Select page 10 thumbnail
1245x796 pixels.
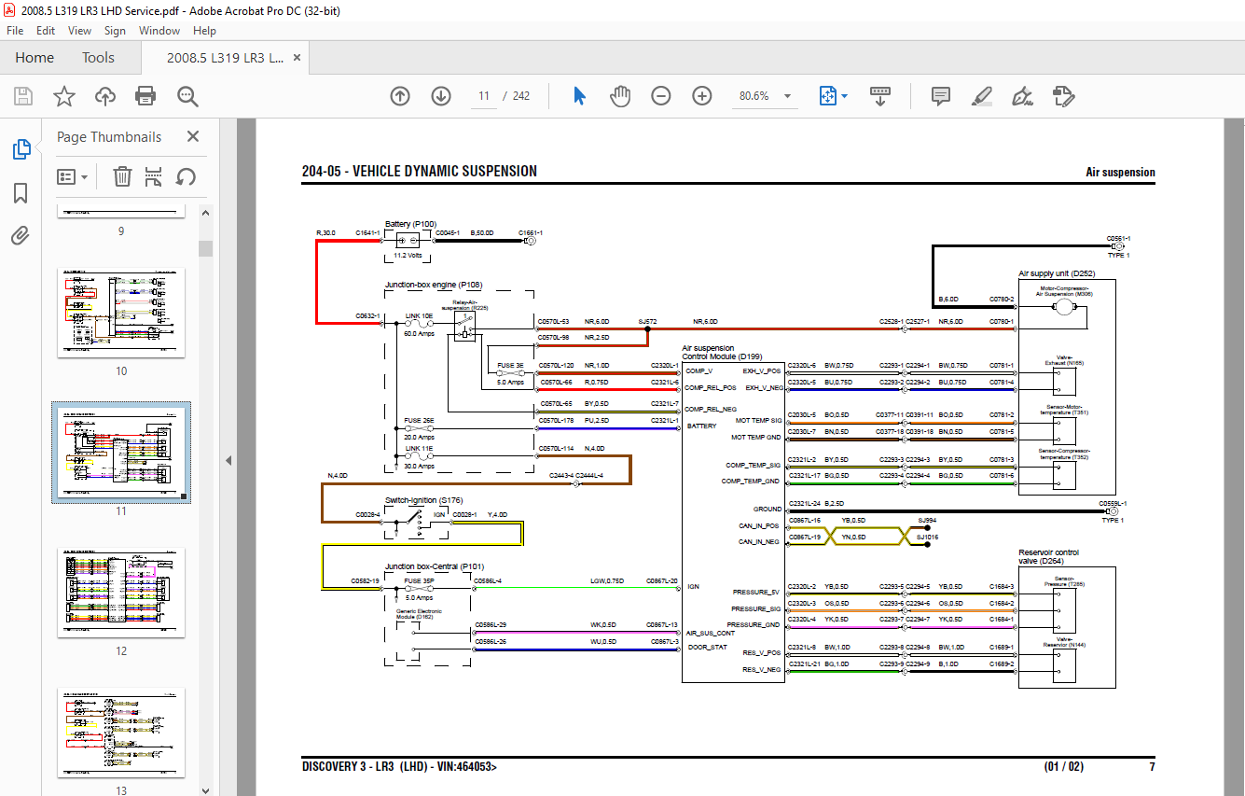click(x=121, y=313)
